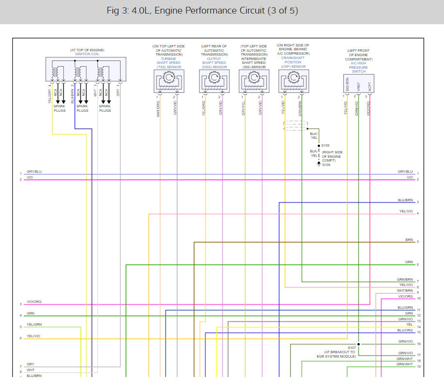The height and width of the screenshot is (391, 444).
Task: Click the GRY/YEL label under ISS sensor
Action: click(243, 108)
